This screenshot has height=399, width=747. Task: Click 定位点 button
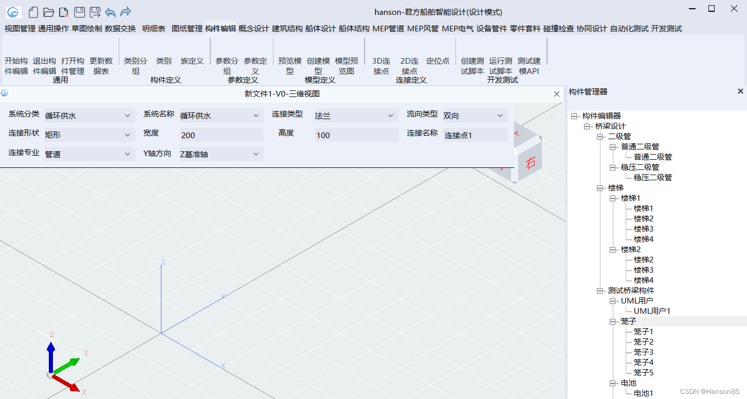438,61
